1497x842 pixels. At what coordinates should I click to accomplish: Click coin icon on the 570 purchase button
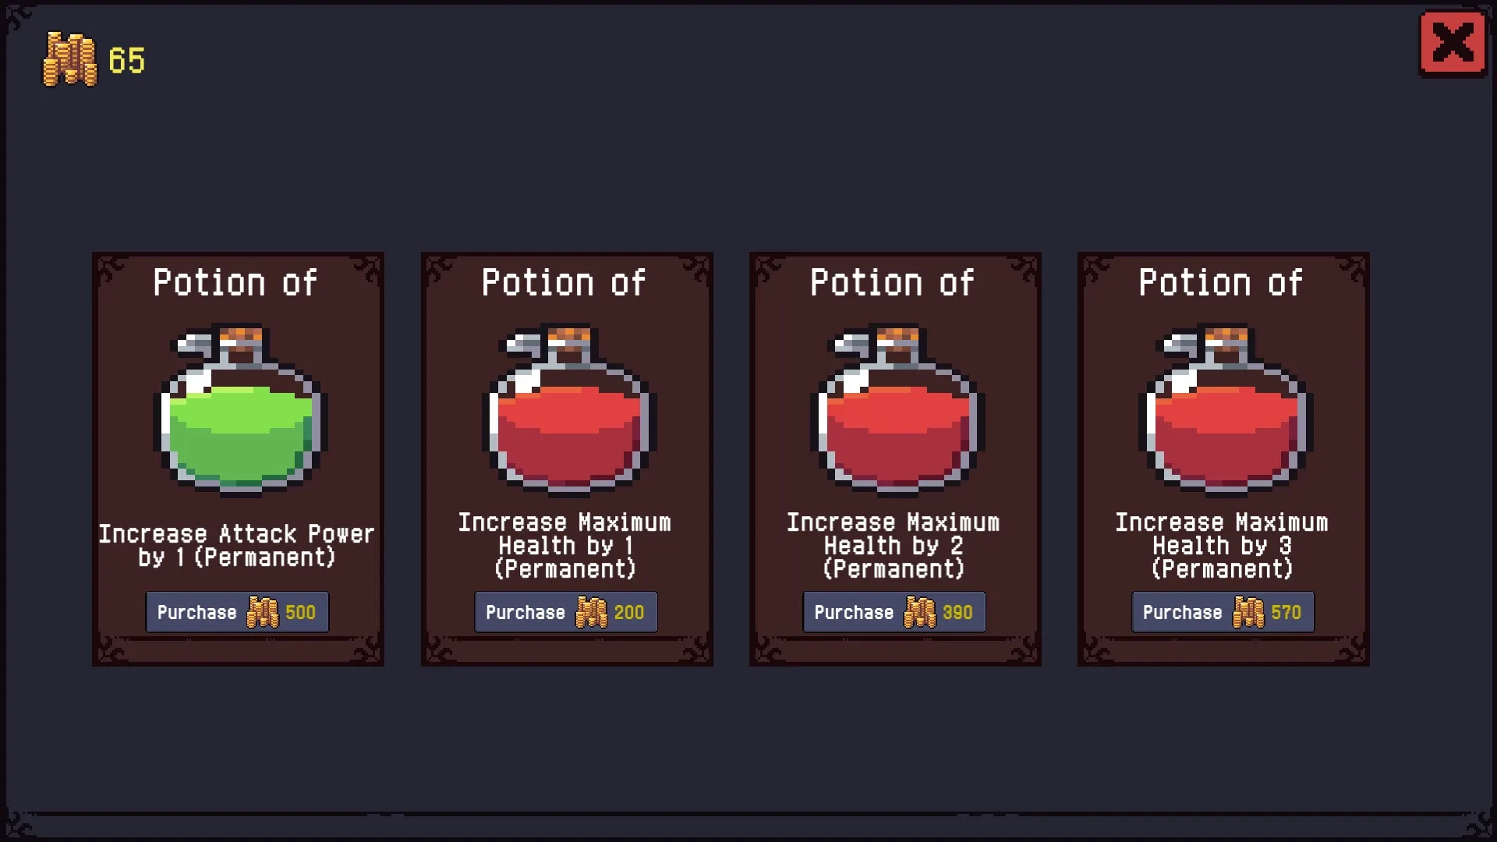(x=1248, y=612)
